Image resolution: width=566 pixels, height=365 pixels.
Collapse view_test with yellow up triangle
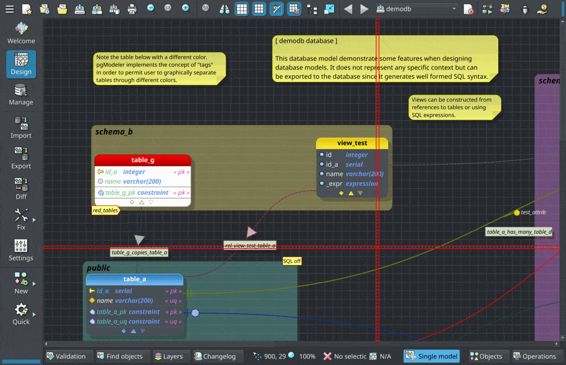(351, 193)
